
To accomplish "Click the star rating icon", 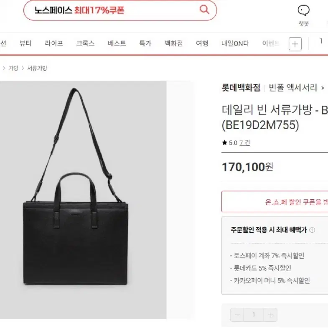I will (x=225, y=142).
